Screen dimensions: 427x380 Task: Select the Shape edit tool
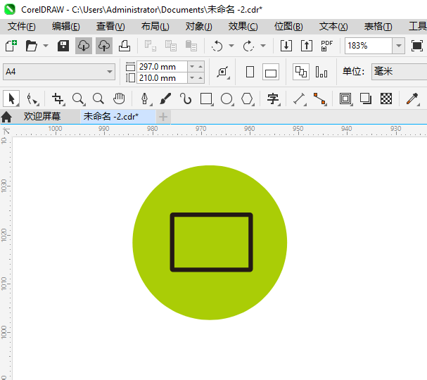pos(32,99)
